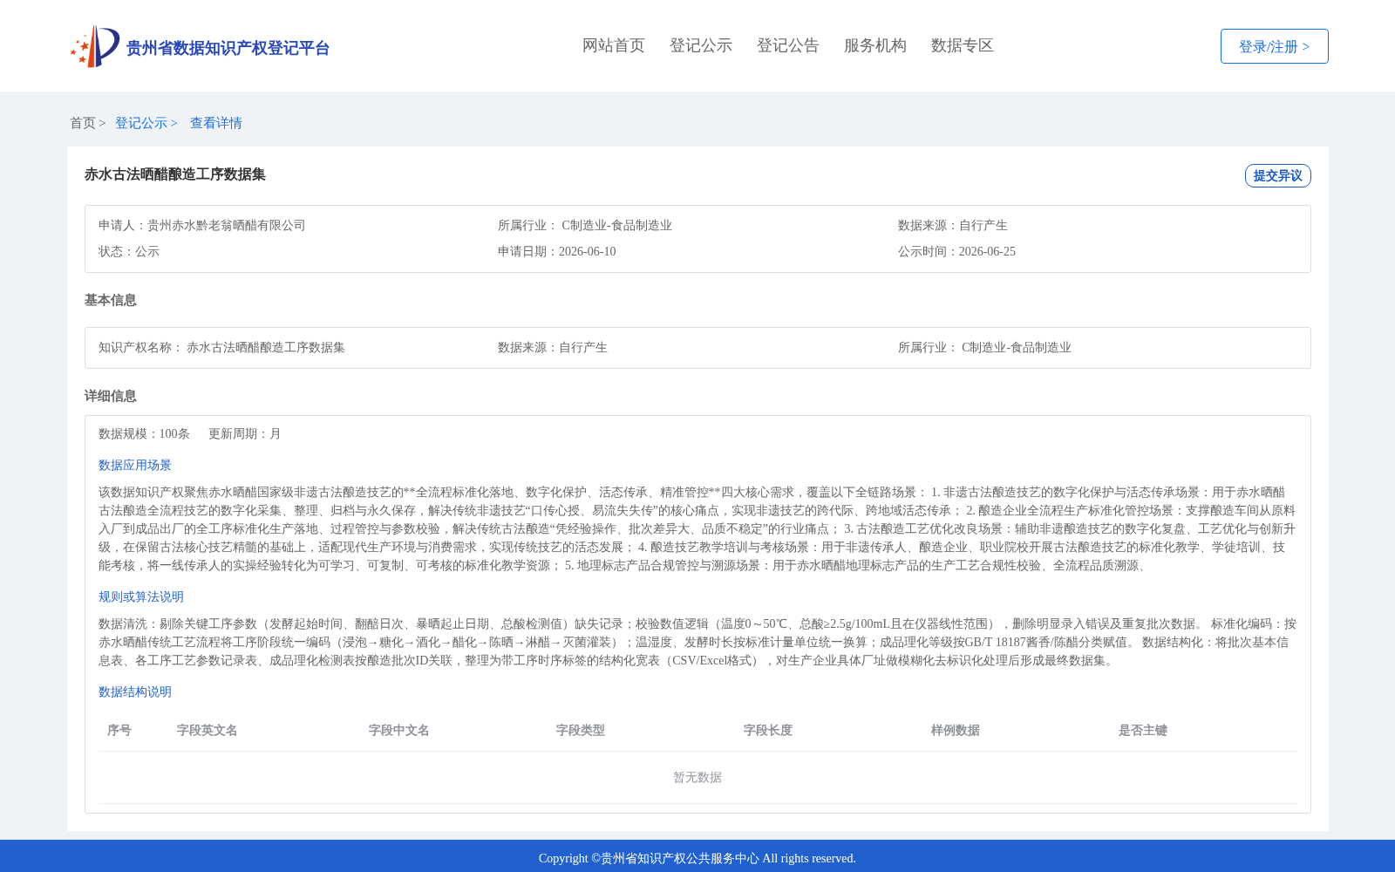Open 登记公告 navigation tab
Screen dimensions: 1395x872
(788, 45)
